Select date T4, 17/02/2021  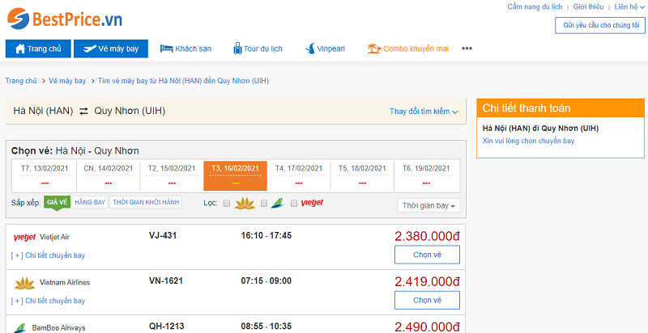pyautogui.click(x=299, y=175)
